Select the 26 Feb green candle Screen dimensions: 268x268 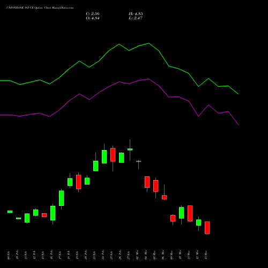tap(122, 158)
